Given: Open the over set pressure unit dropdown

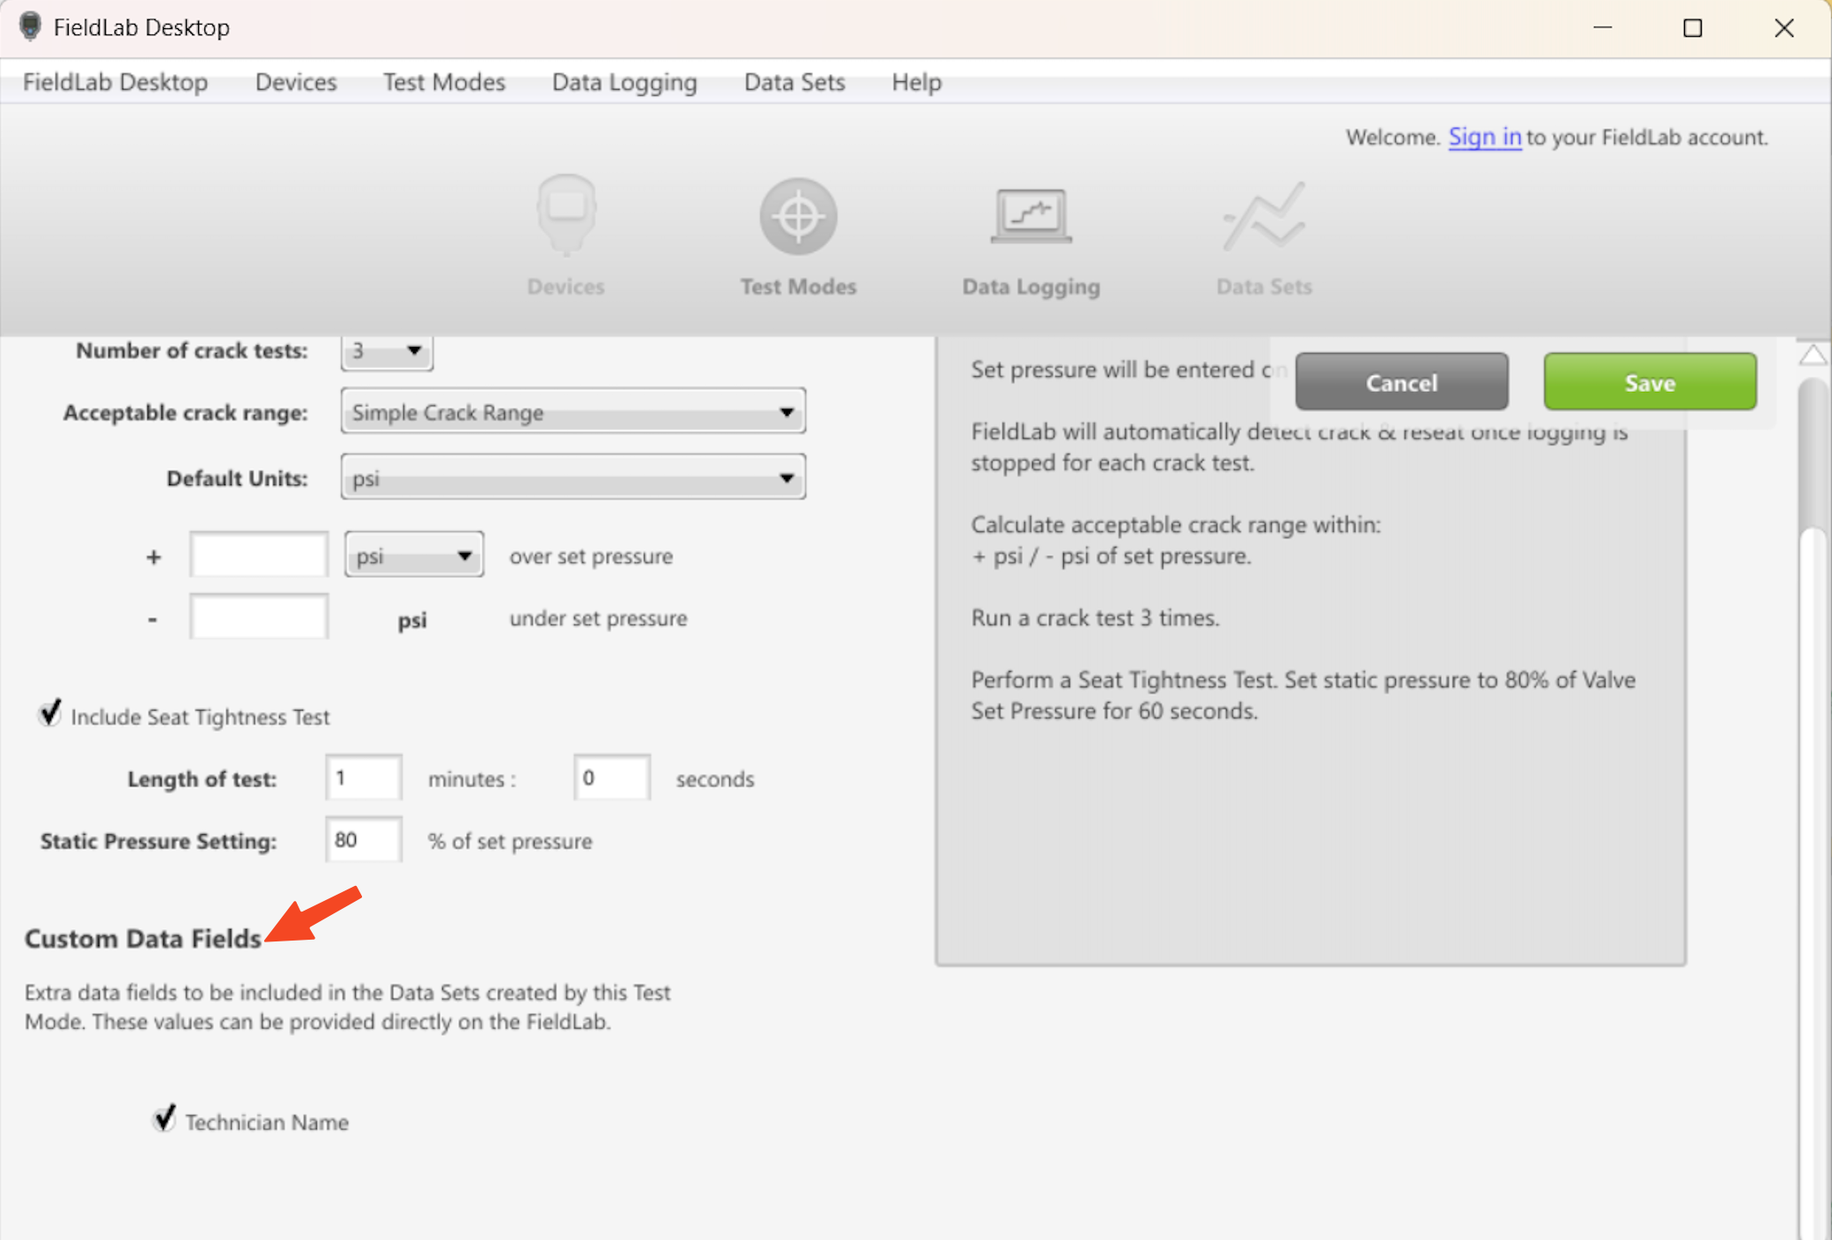Looking at the screenshot, I should (x=414, y=555).
